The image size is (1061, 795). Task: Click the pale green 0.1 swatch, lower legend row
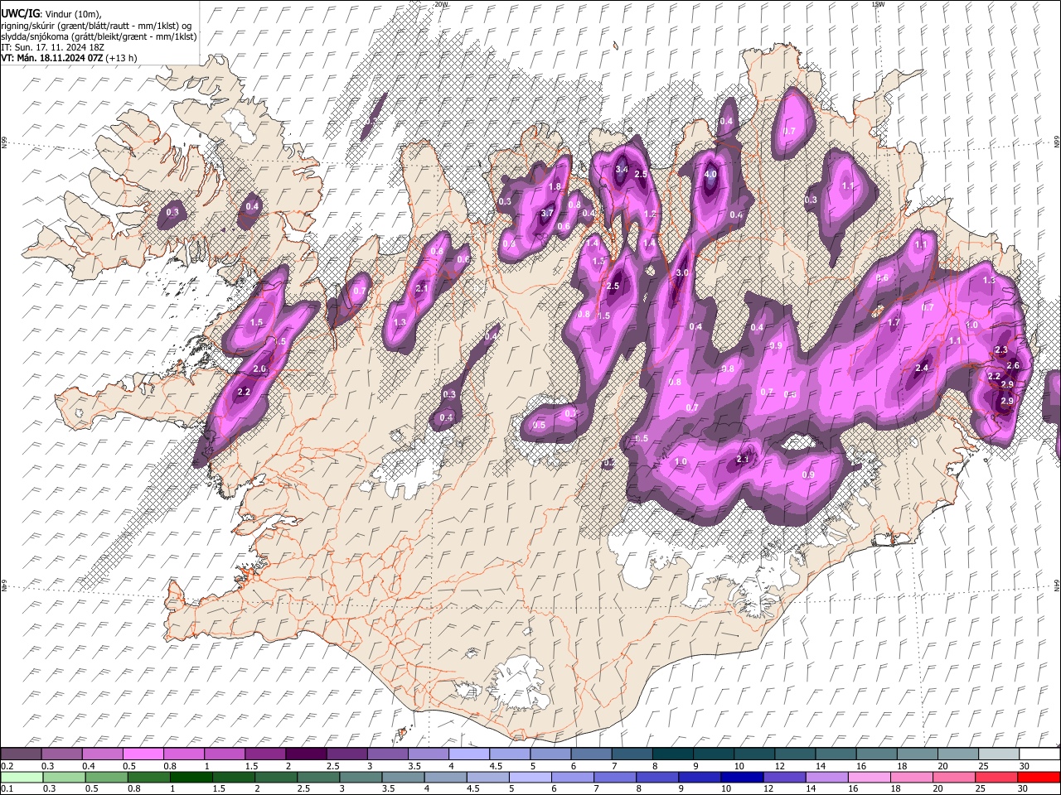pos(22,777)
